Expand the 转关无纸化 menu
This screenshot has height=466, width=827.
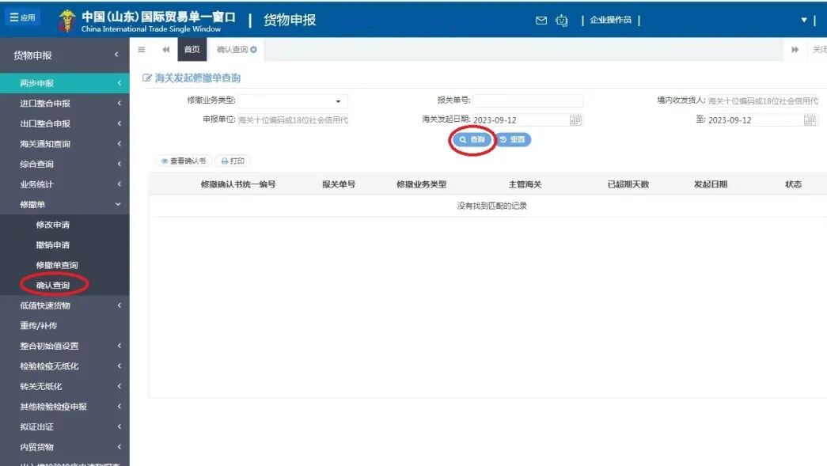[64, 386]
